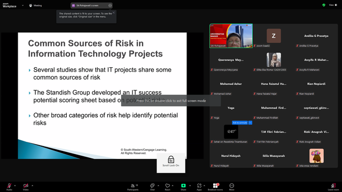
Task: Click the Zoom Workplace logo
Action: [9, 5]
